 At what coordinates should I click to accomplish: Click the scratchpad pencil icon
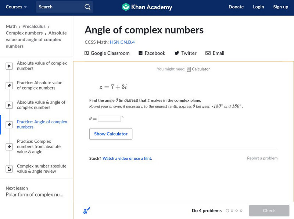point(86,211)
